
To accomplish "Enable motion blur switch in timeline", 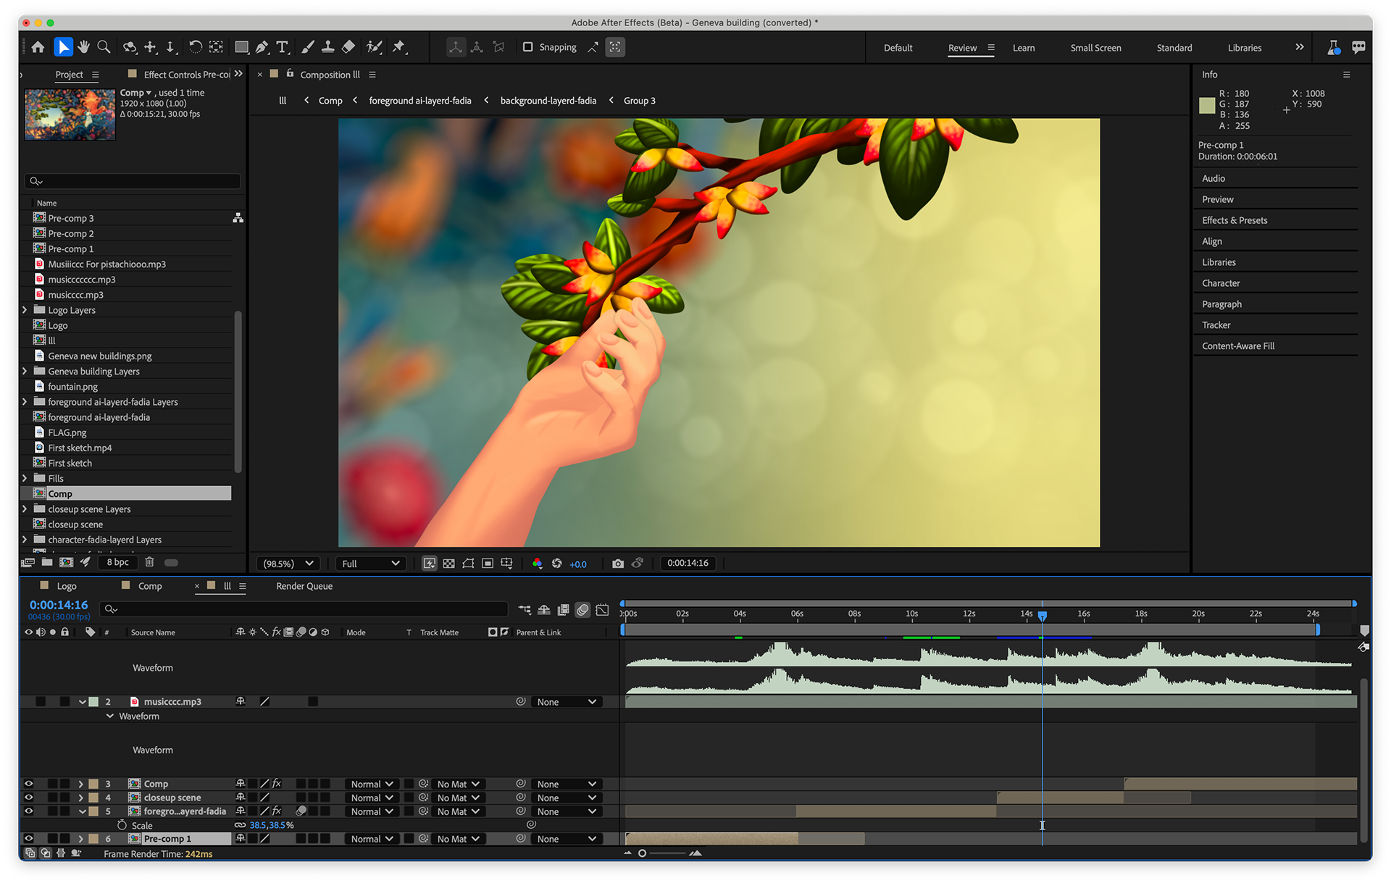I will click(582, 610).
